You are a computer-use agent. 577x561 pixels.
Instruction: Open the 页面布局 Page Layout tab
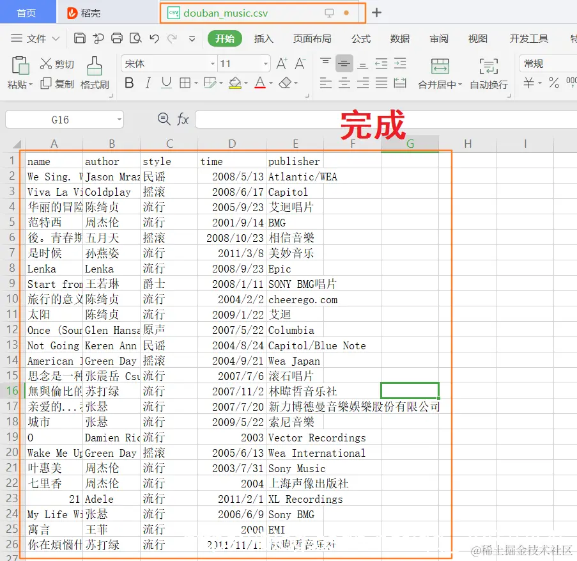312,38
